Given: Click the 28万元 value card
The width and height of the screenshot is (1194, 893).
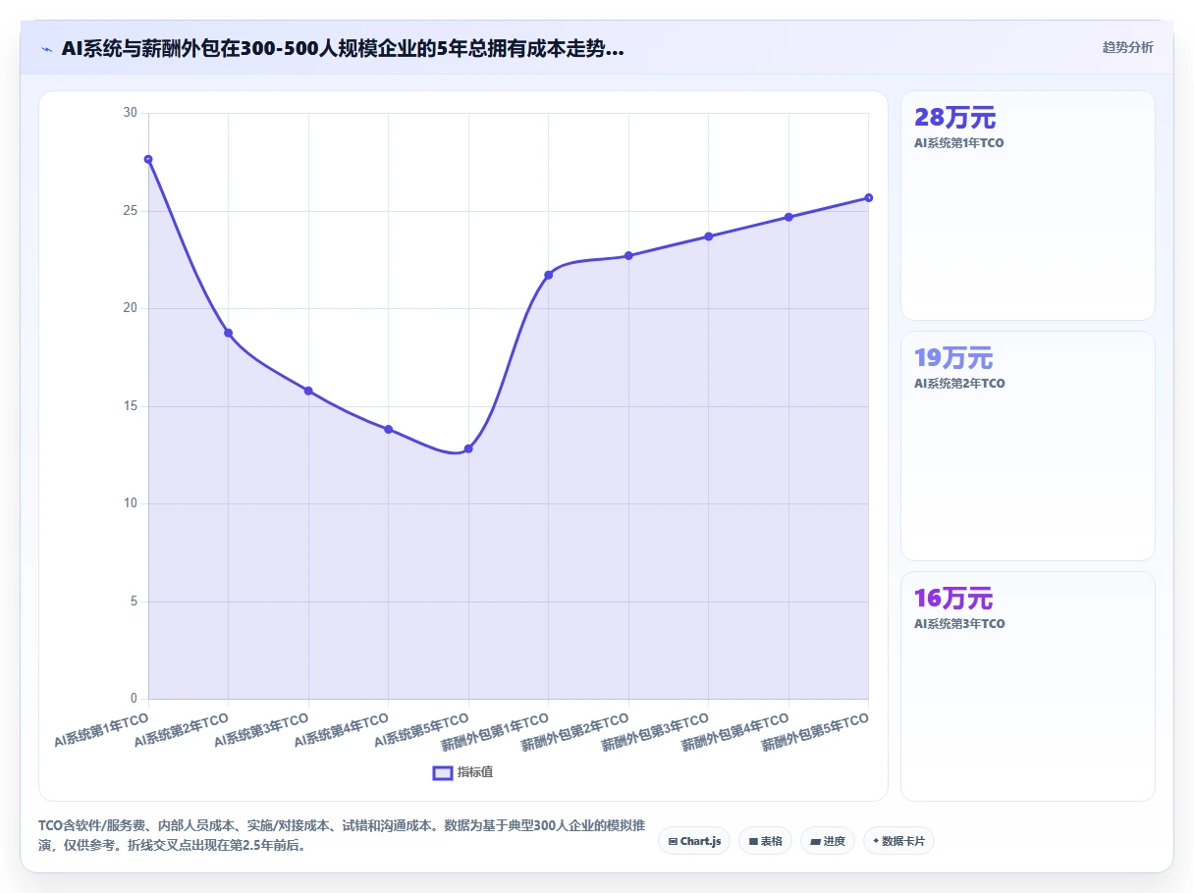Looking at the screenshot, I should point(1028,205).
